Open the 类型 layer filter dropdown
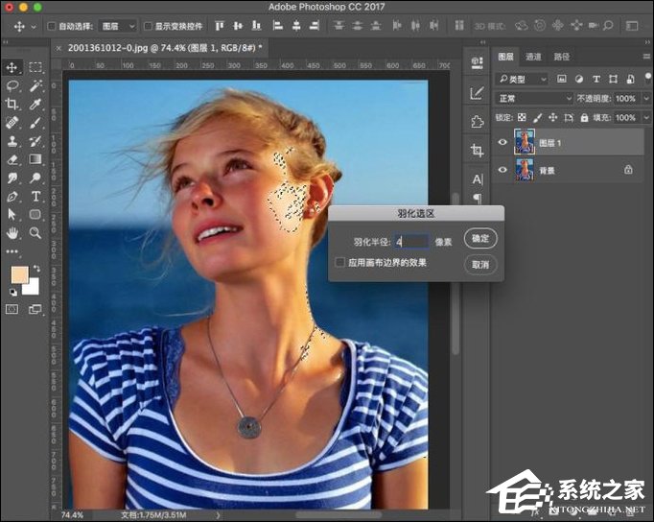Viewport: 654px width, 522px height. [523, 79]
